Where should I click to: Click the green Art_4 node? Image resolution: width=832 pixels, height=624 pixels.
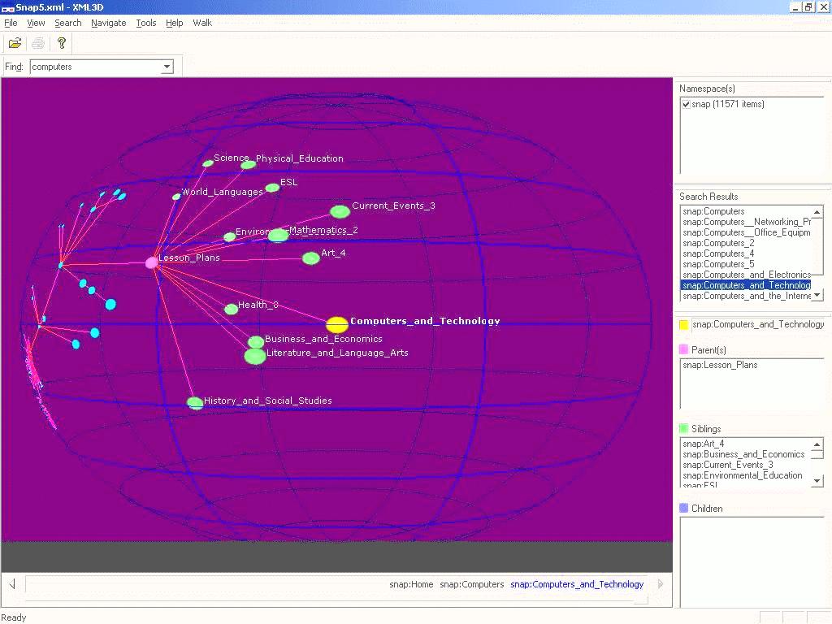(x=310, y=258)
